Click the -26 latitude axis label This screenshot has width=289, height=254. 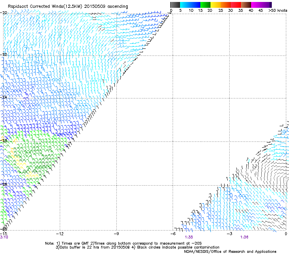(x=4, y=141)
